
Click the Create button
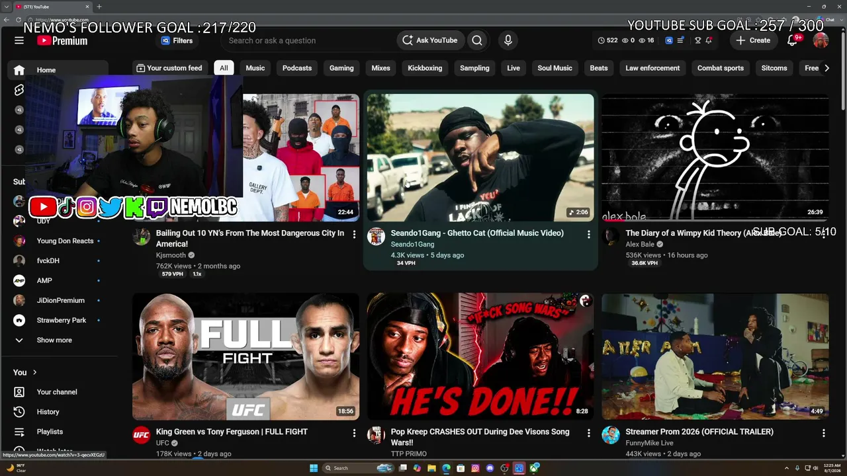[x=753, y=40]
